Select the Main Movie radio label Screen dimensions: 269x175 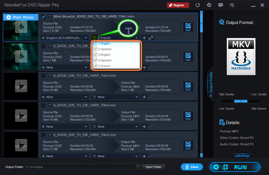click(x=21, y=17)
